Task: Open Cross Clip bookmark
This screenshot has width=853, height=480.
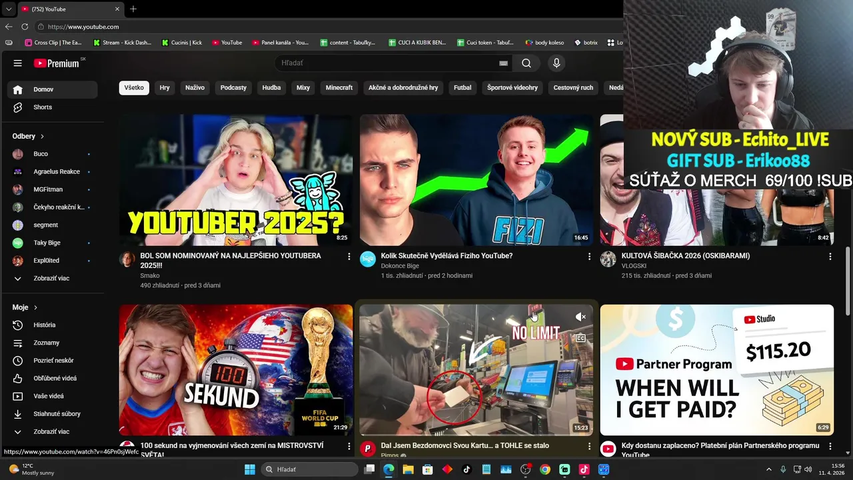Action: point(53,43)
